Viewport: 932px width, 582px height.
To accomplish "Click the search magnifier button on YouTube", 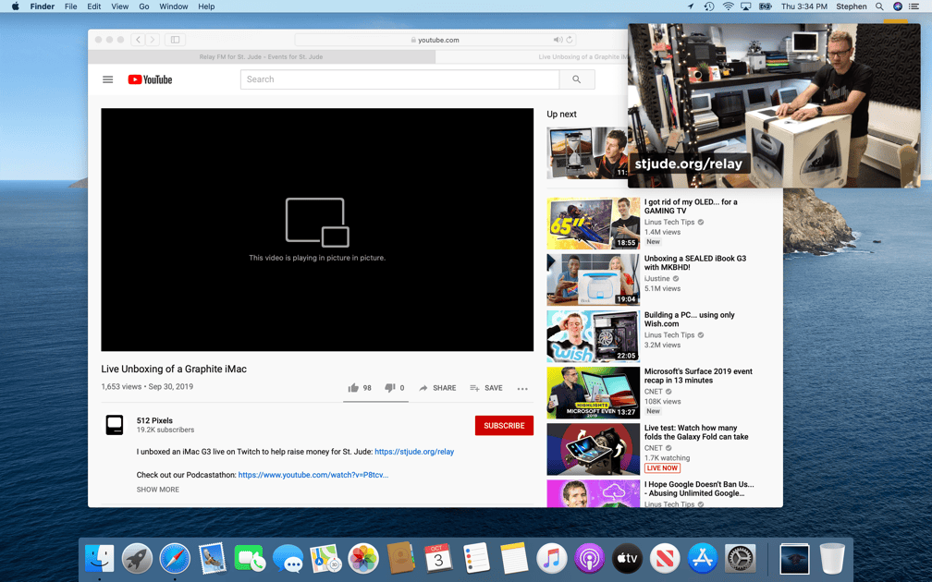I will pyautogui.click(x=577, y=79).
